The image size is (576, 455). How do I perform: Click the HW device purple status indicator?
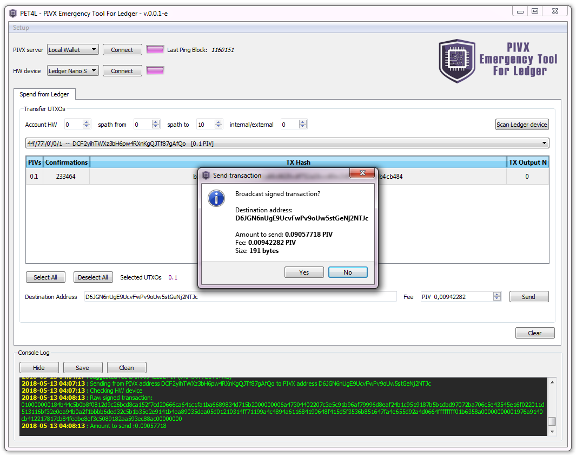[155, 70]
